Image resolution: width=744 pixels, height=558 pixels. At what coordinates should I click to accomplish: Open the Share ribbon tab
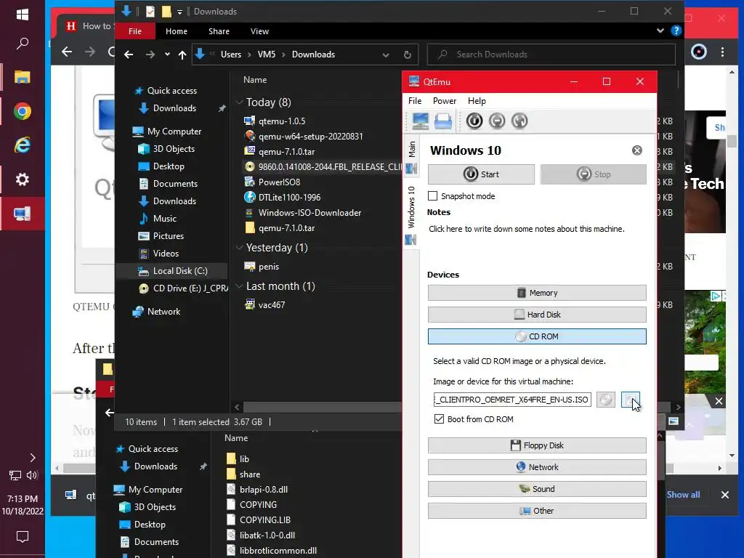click(x=219, y=31)
